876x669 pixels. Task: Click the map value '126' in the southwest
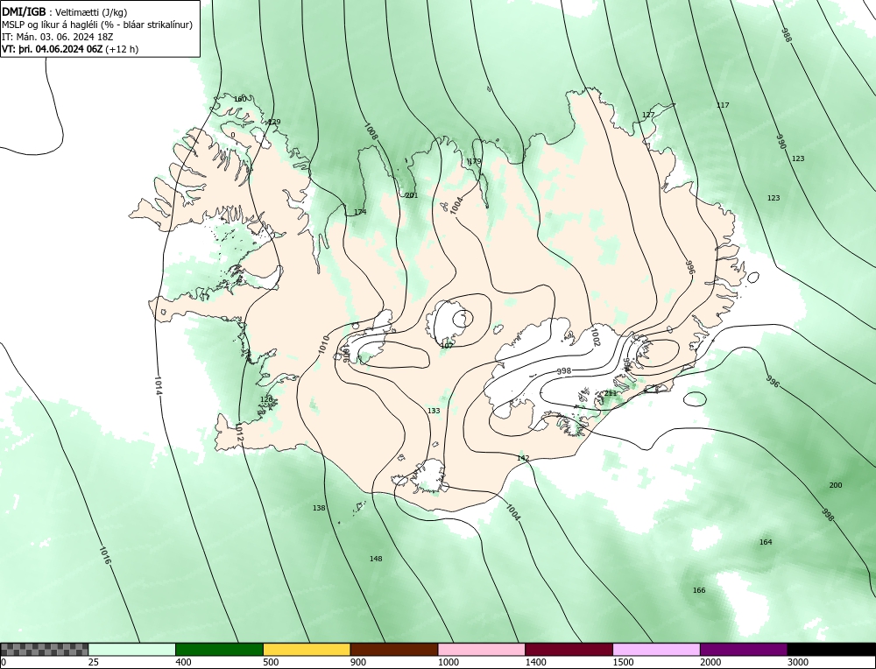point(266,399)
